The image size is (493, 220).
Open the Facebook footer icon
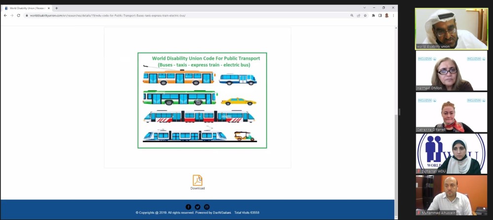click(188, 207)
